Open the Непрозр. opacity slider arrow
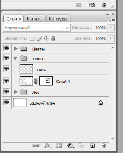Screen dimensions: 123x153 coord(111,28)
